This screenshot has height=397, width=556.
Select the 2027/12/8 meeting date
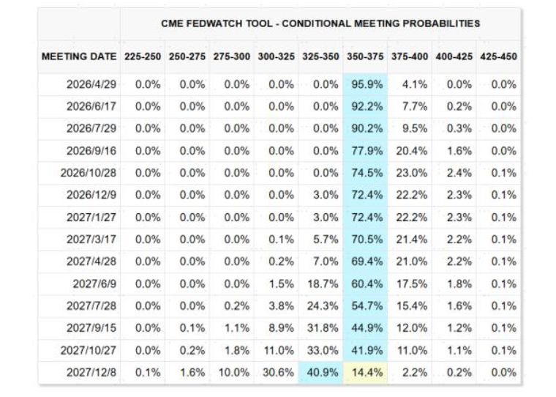pyautogui.click(x=91, y=372)
